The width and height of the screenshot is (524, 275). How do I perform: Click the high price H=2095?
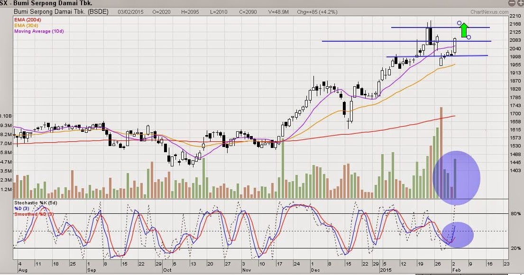pyautogui.click(x=190, y=12)
